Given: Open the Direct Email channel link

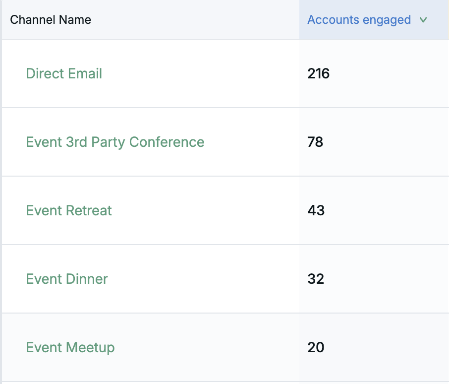Looking at the screenshot, I should pyautogui.click(x=64, y=74).
